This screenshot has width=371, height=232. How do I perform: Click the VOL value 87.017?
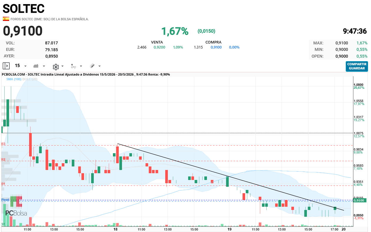click(x=51, y=43)
